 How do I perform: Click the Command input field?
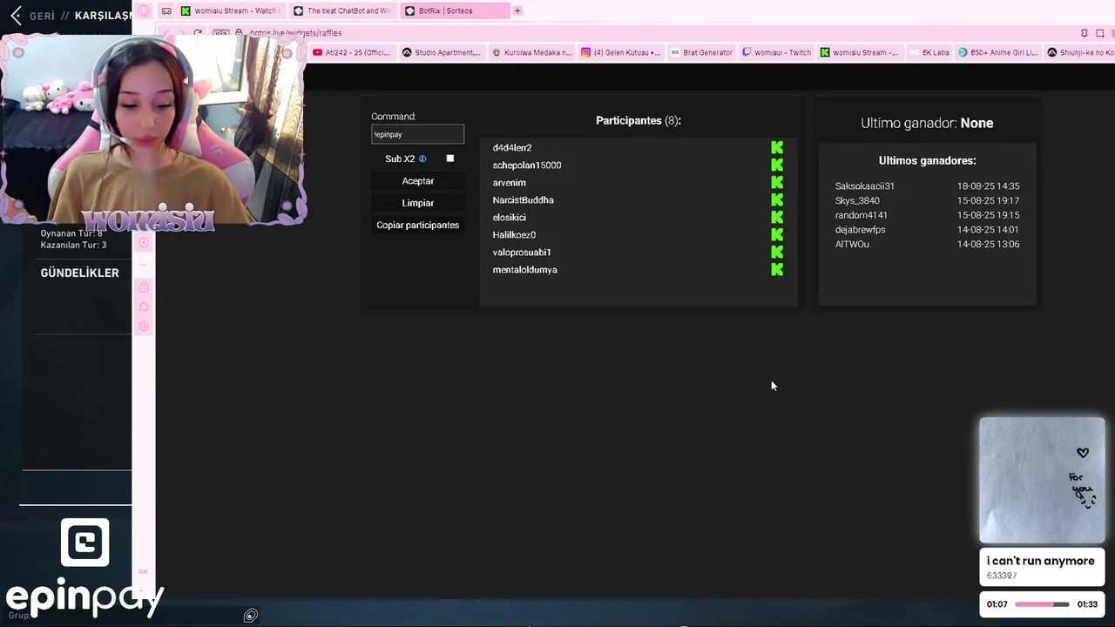pos(418,134)
